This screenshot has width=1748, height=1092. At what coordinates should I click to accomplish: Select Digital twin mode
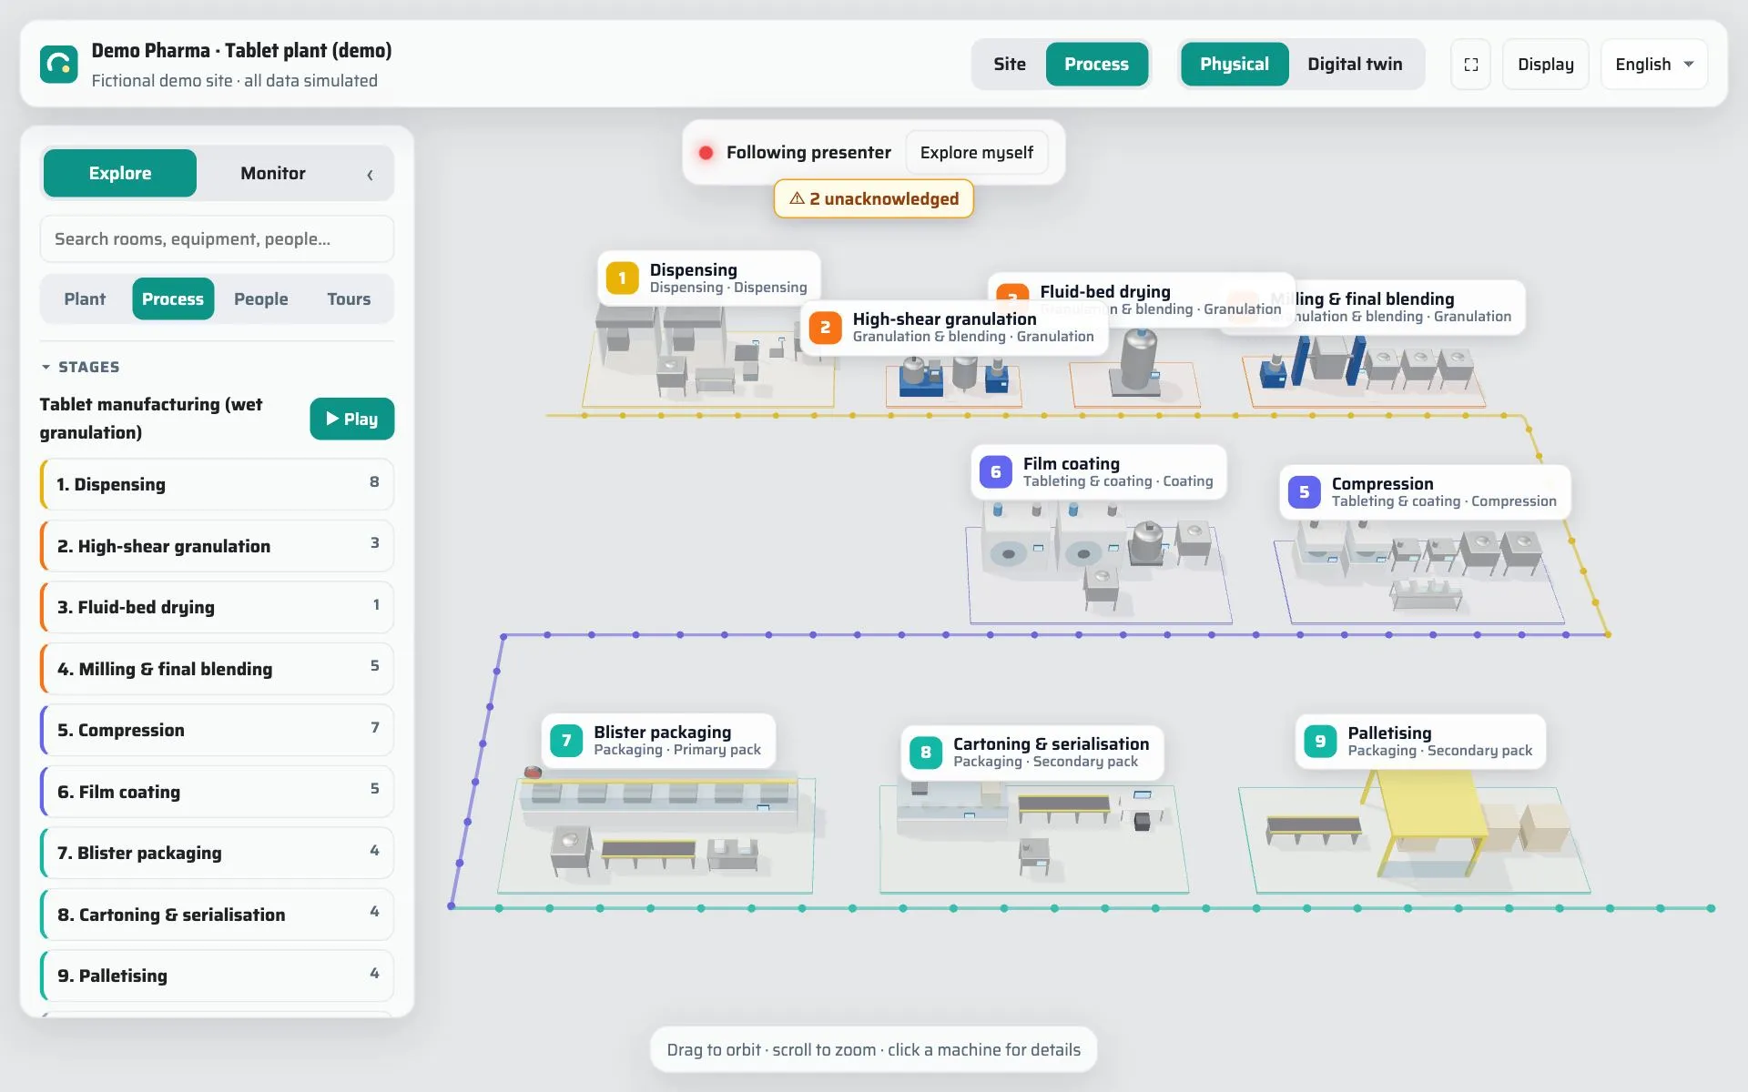tap(1355, 65)
